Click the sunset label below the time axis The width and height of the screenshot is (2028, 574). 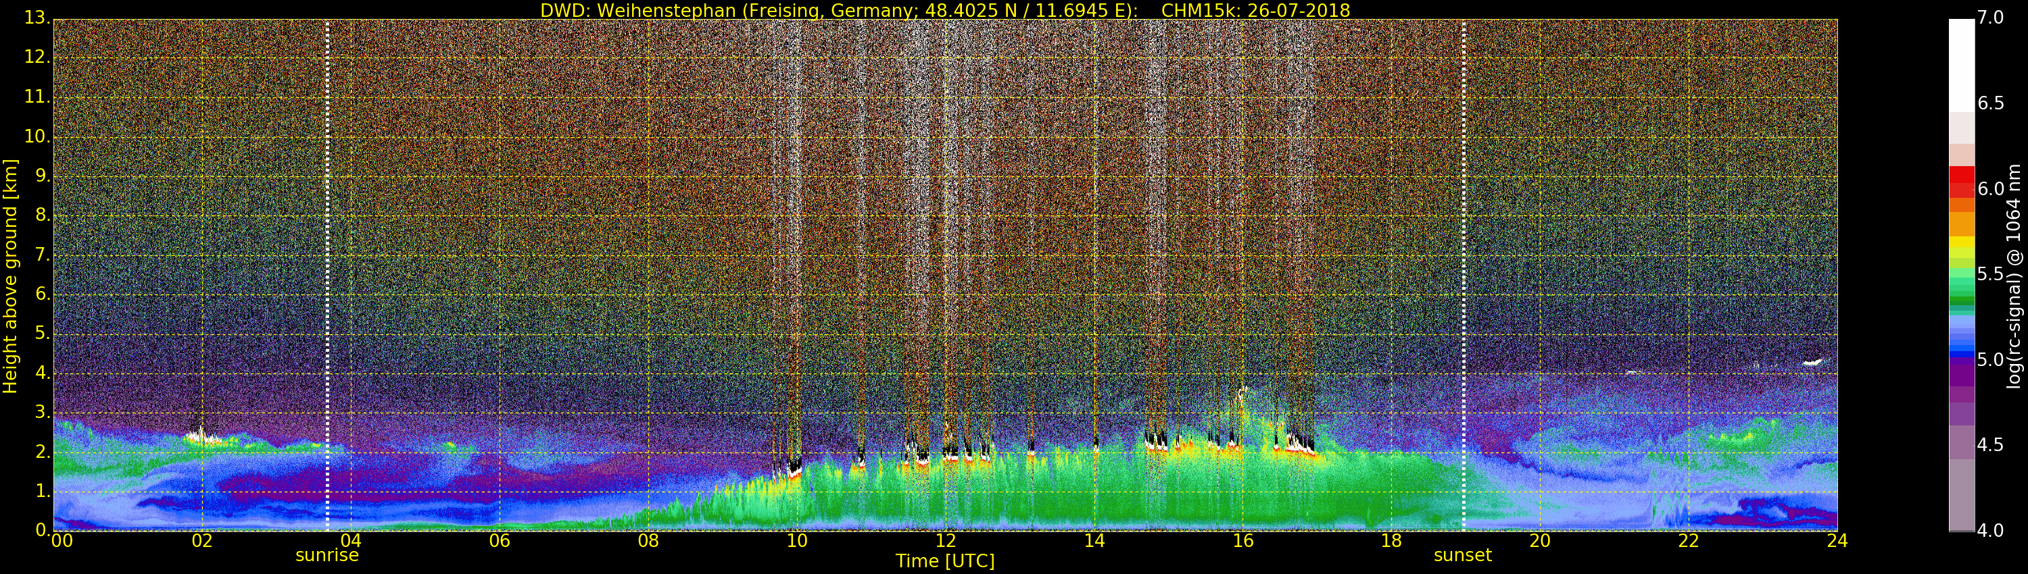click(x=1462, y=555)
